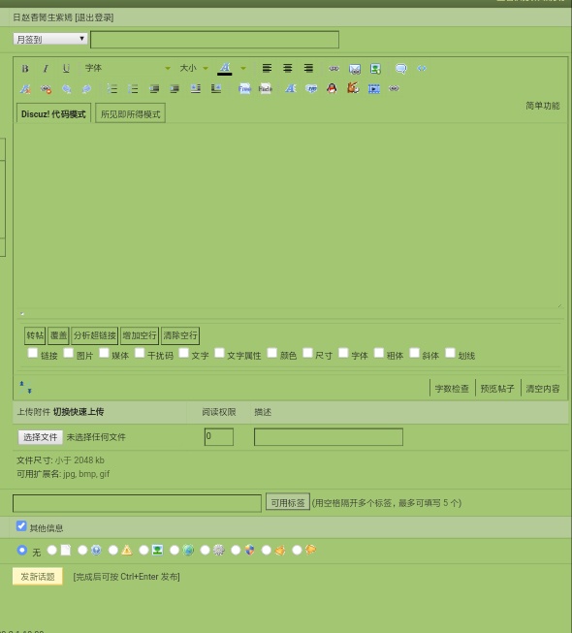
Task: Expand the 字体 font dropdown
Action: [x=127, y=68]
